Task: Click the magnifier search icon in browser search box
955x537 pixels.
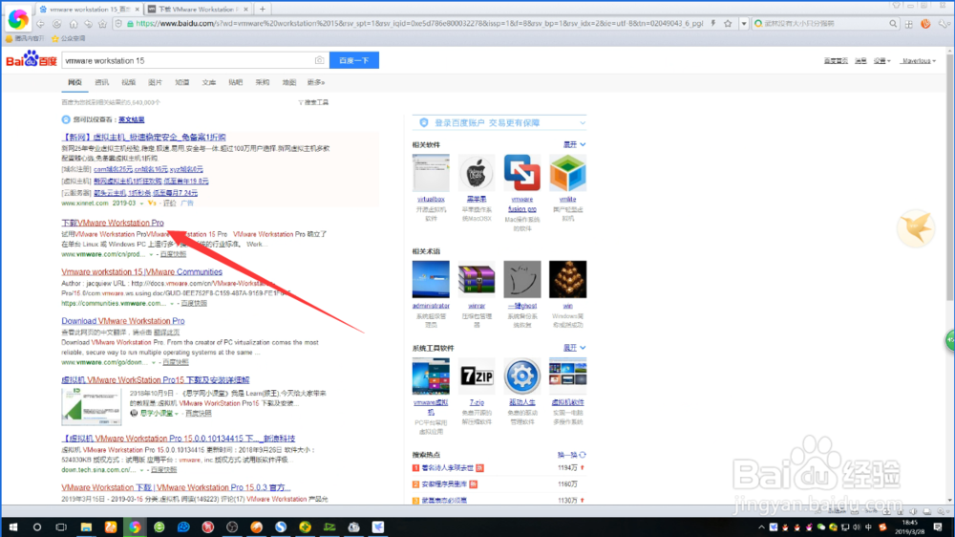Action: [x=893, y=24]
